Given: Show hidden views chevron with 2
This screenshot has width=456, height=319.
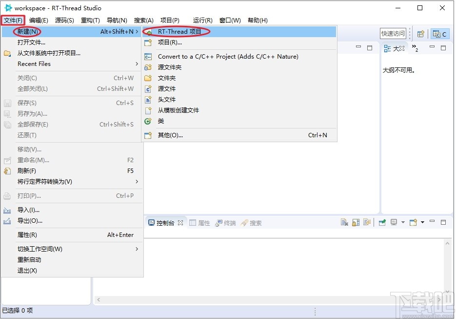Looking at the screenshot, I should pos(415,48).
